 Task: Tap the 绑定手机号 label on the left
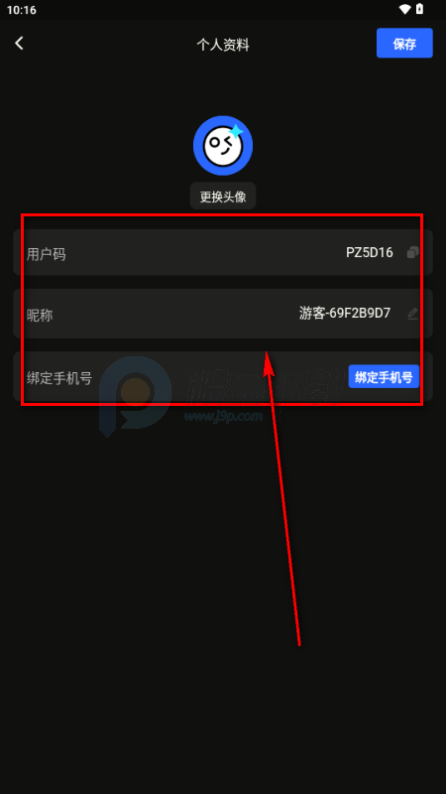tap(59, 378)
